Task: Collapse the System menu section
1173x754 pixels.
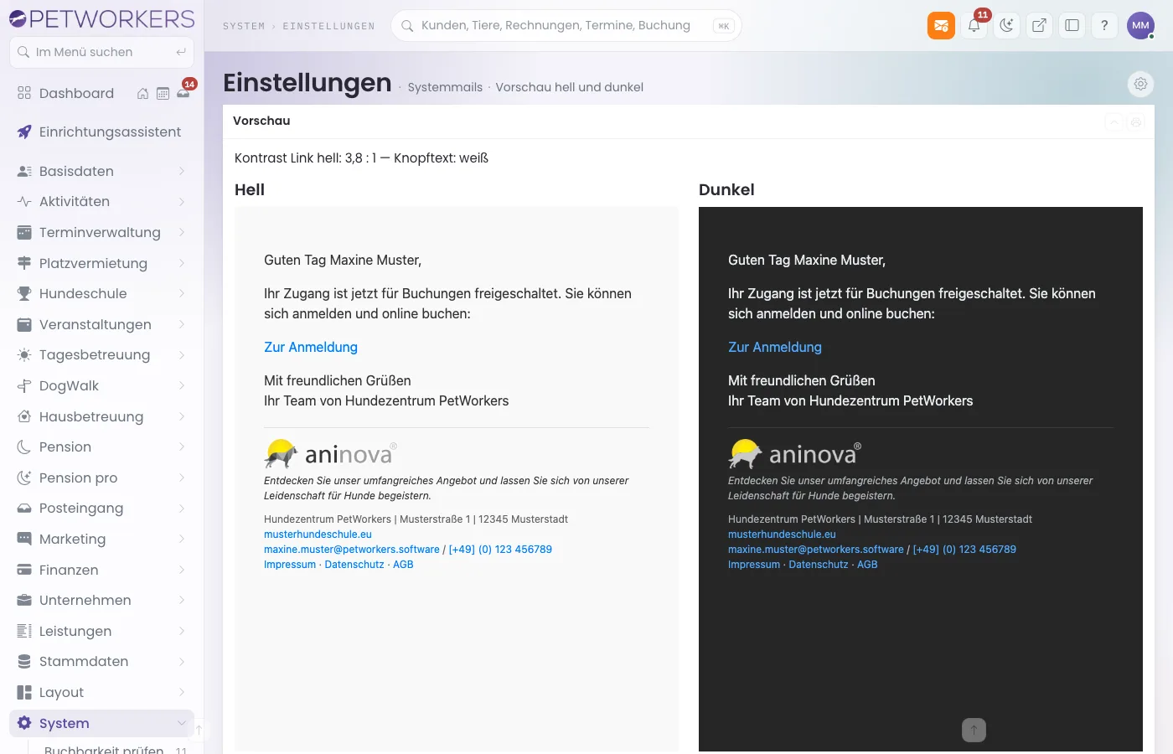Action: click(101, 723)
